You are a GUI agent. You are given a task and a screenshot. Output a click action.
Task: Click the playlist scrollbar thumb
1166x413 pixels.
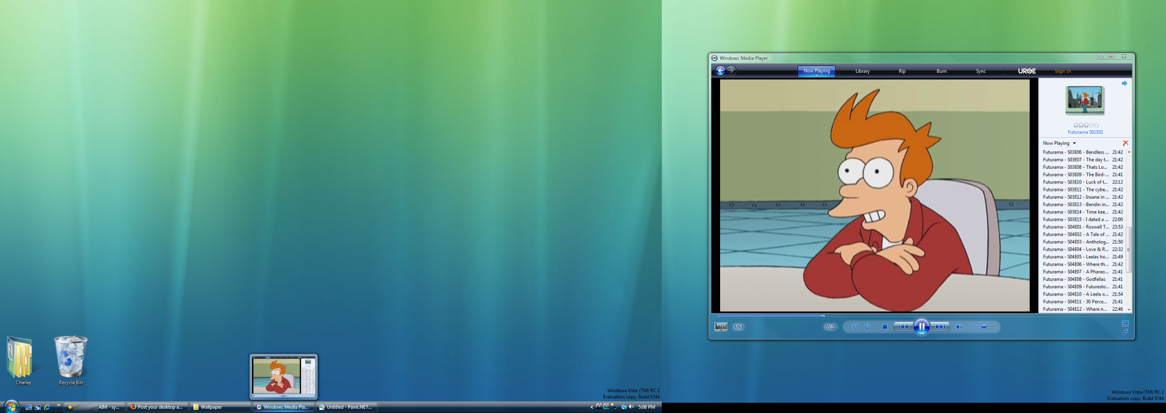(1129, 249)
